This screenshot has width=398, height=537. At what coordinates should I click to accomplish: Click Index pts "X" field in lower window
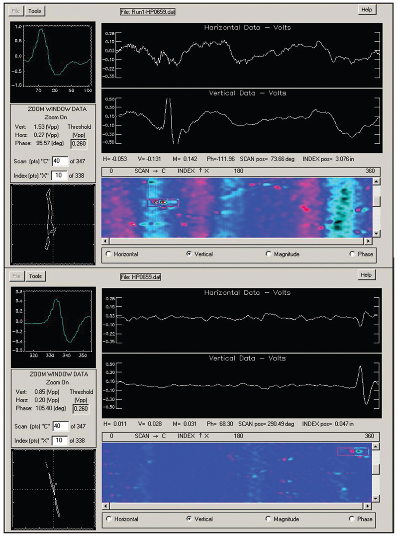pyautogui.click(x=60, y=440)
